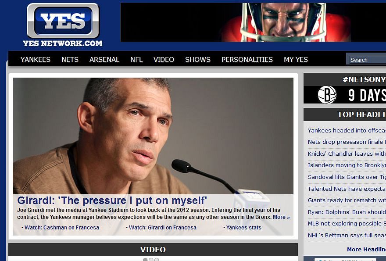The height and width of the screenshot is (261, 386).
Task: Click the YES Network logo
Action: [63, 25]
